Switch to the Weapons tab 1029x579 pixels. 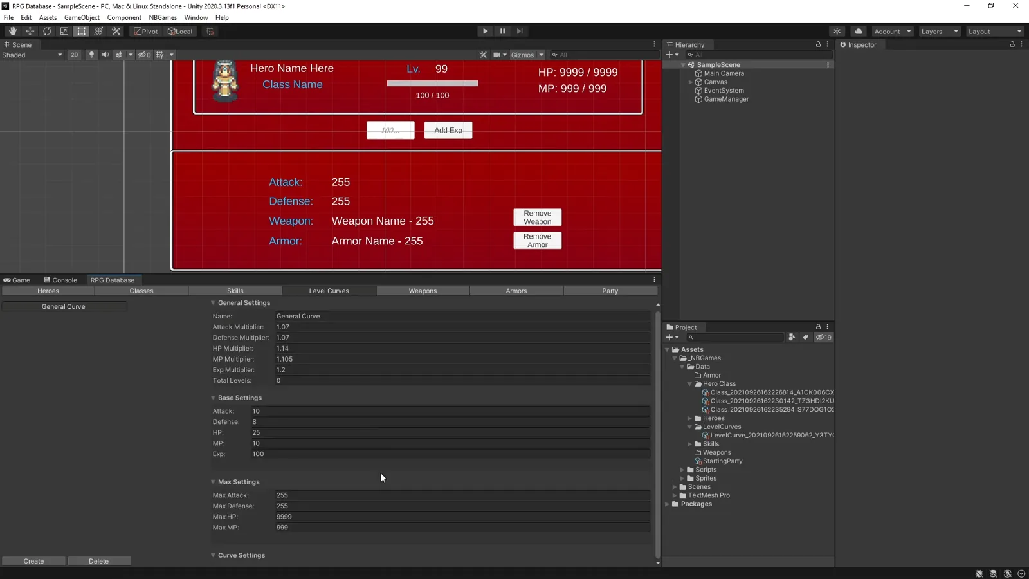tap(423, 291)
